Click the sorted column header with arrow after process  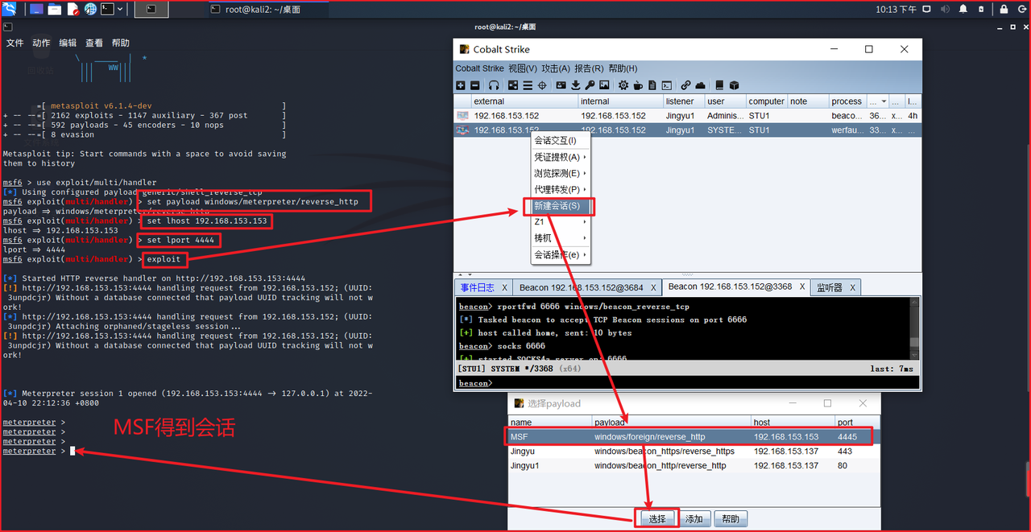(x=879, y=101)
